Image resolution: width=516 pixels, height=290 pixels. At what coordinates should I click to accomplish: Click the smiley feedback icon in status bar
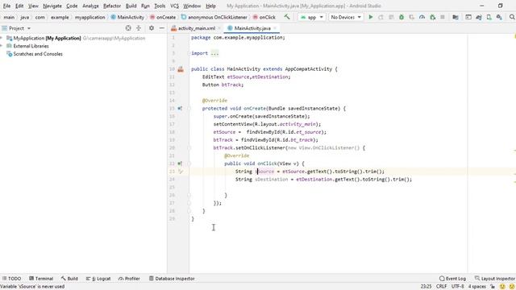pyautogui.click(x=502, y=287)
